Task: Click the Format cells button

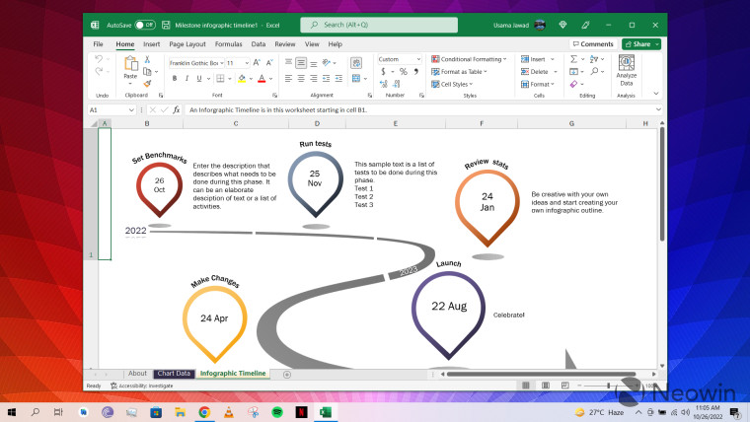Action: [x=537, y=84]
